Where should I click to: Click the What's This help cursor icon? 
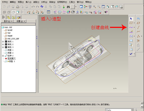pos(106,12)
